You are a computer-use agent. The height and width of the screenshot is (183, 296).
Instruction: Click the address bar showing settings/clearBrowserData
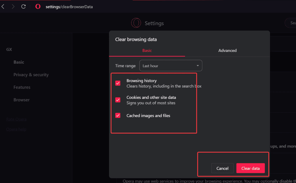pyautogui.click(x=69, y=7)
